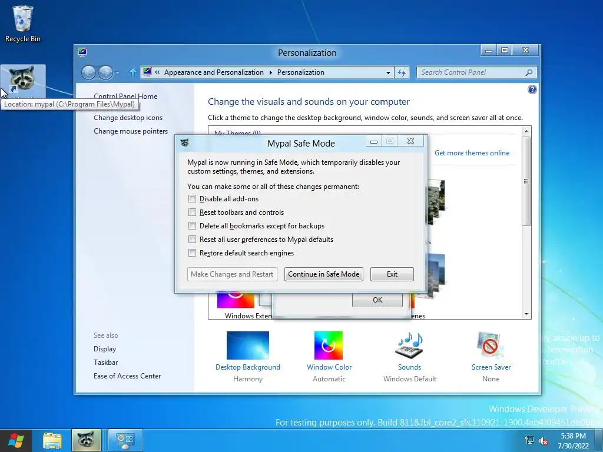This screenshot has height=452, width=603.
Task: Click the themes list scrollbar up arrow
Action: (526, 131)
